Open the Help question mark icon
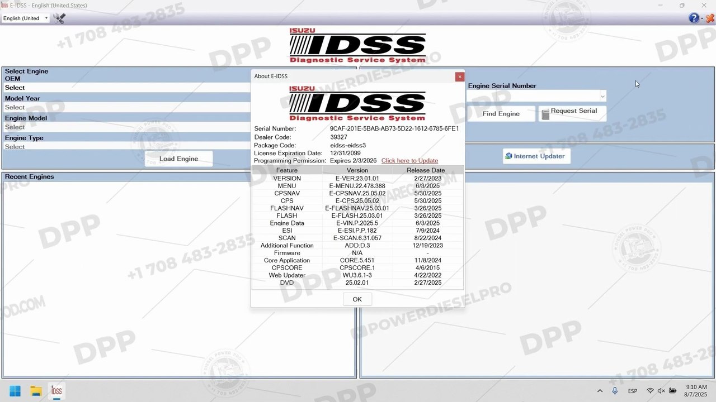This screenshot has width=716, height=402. click(693, 18)
